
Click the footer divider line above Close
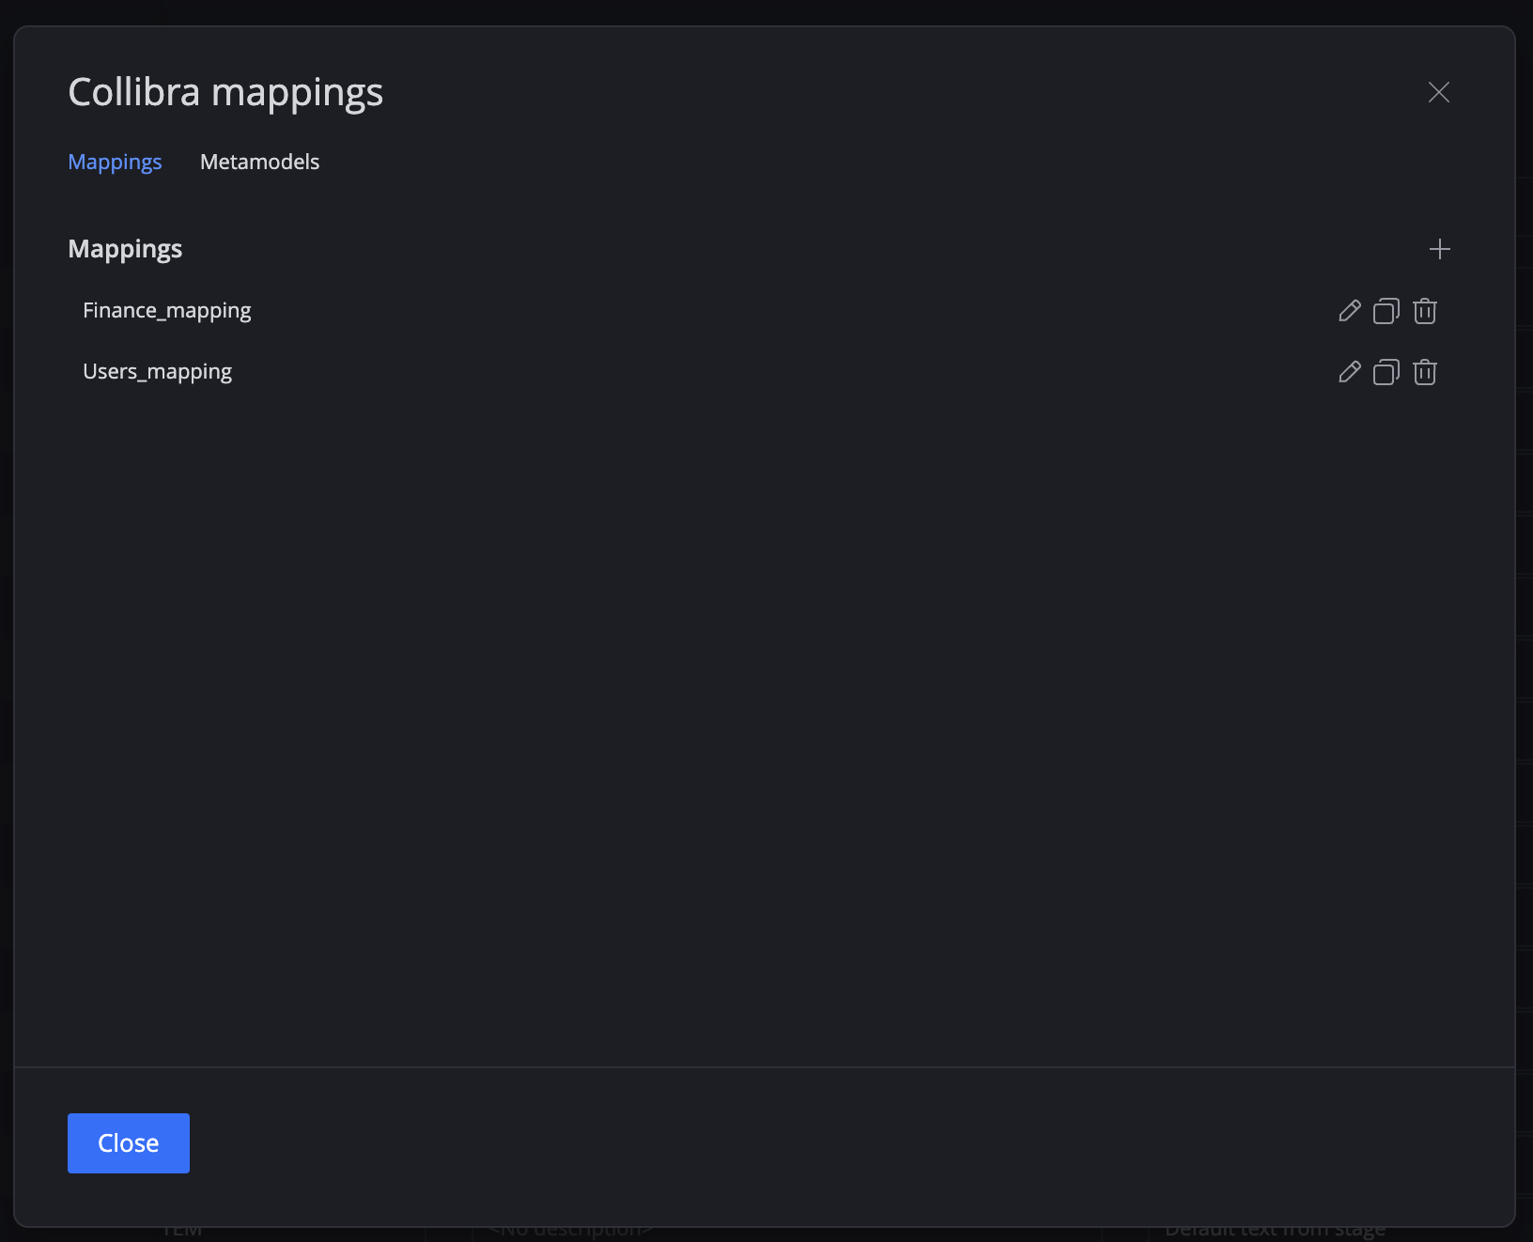765,1067
